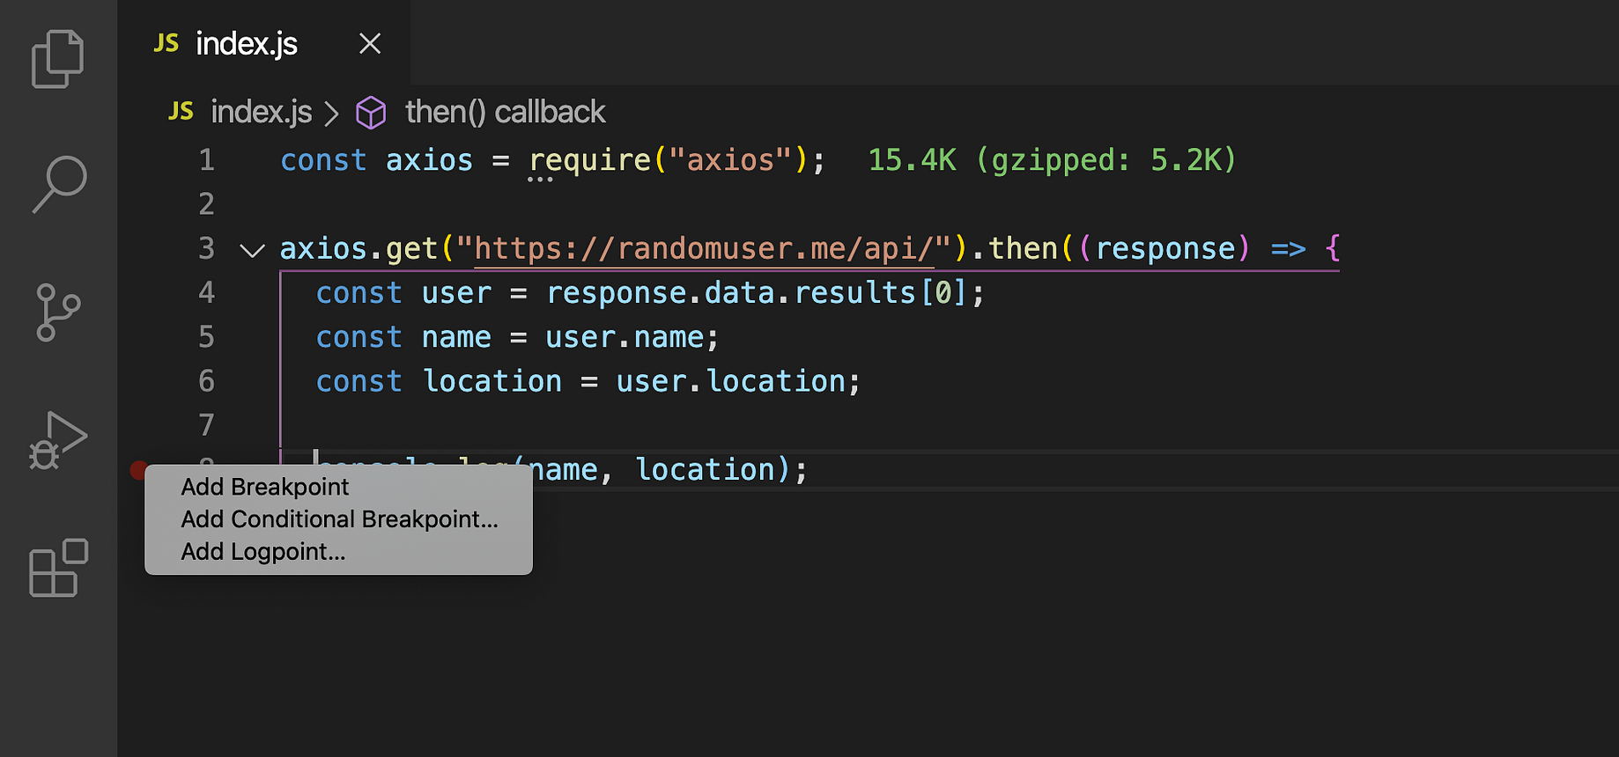The width and height of the screenshot is (1619, 757).
Task: Click line number 3 in gutter
Action: pos(206,249)
